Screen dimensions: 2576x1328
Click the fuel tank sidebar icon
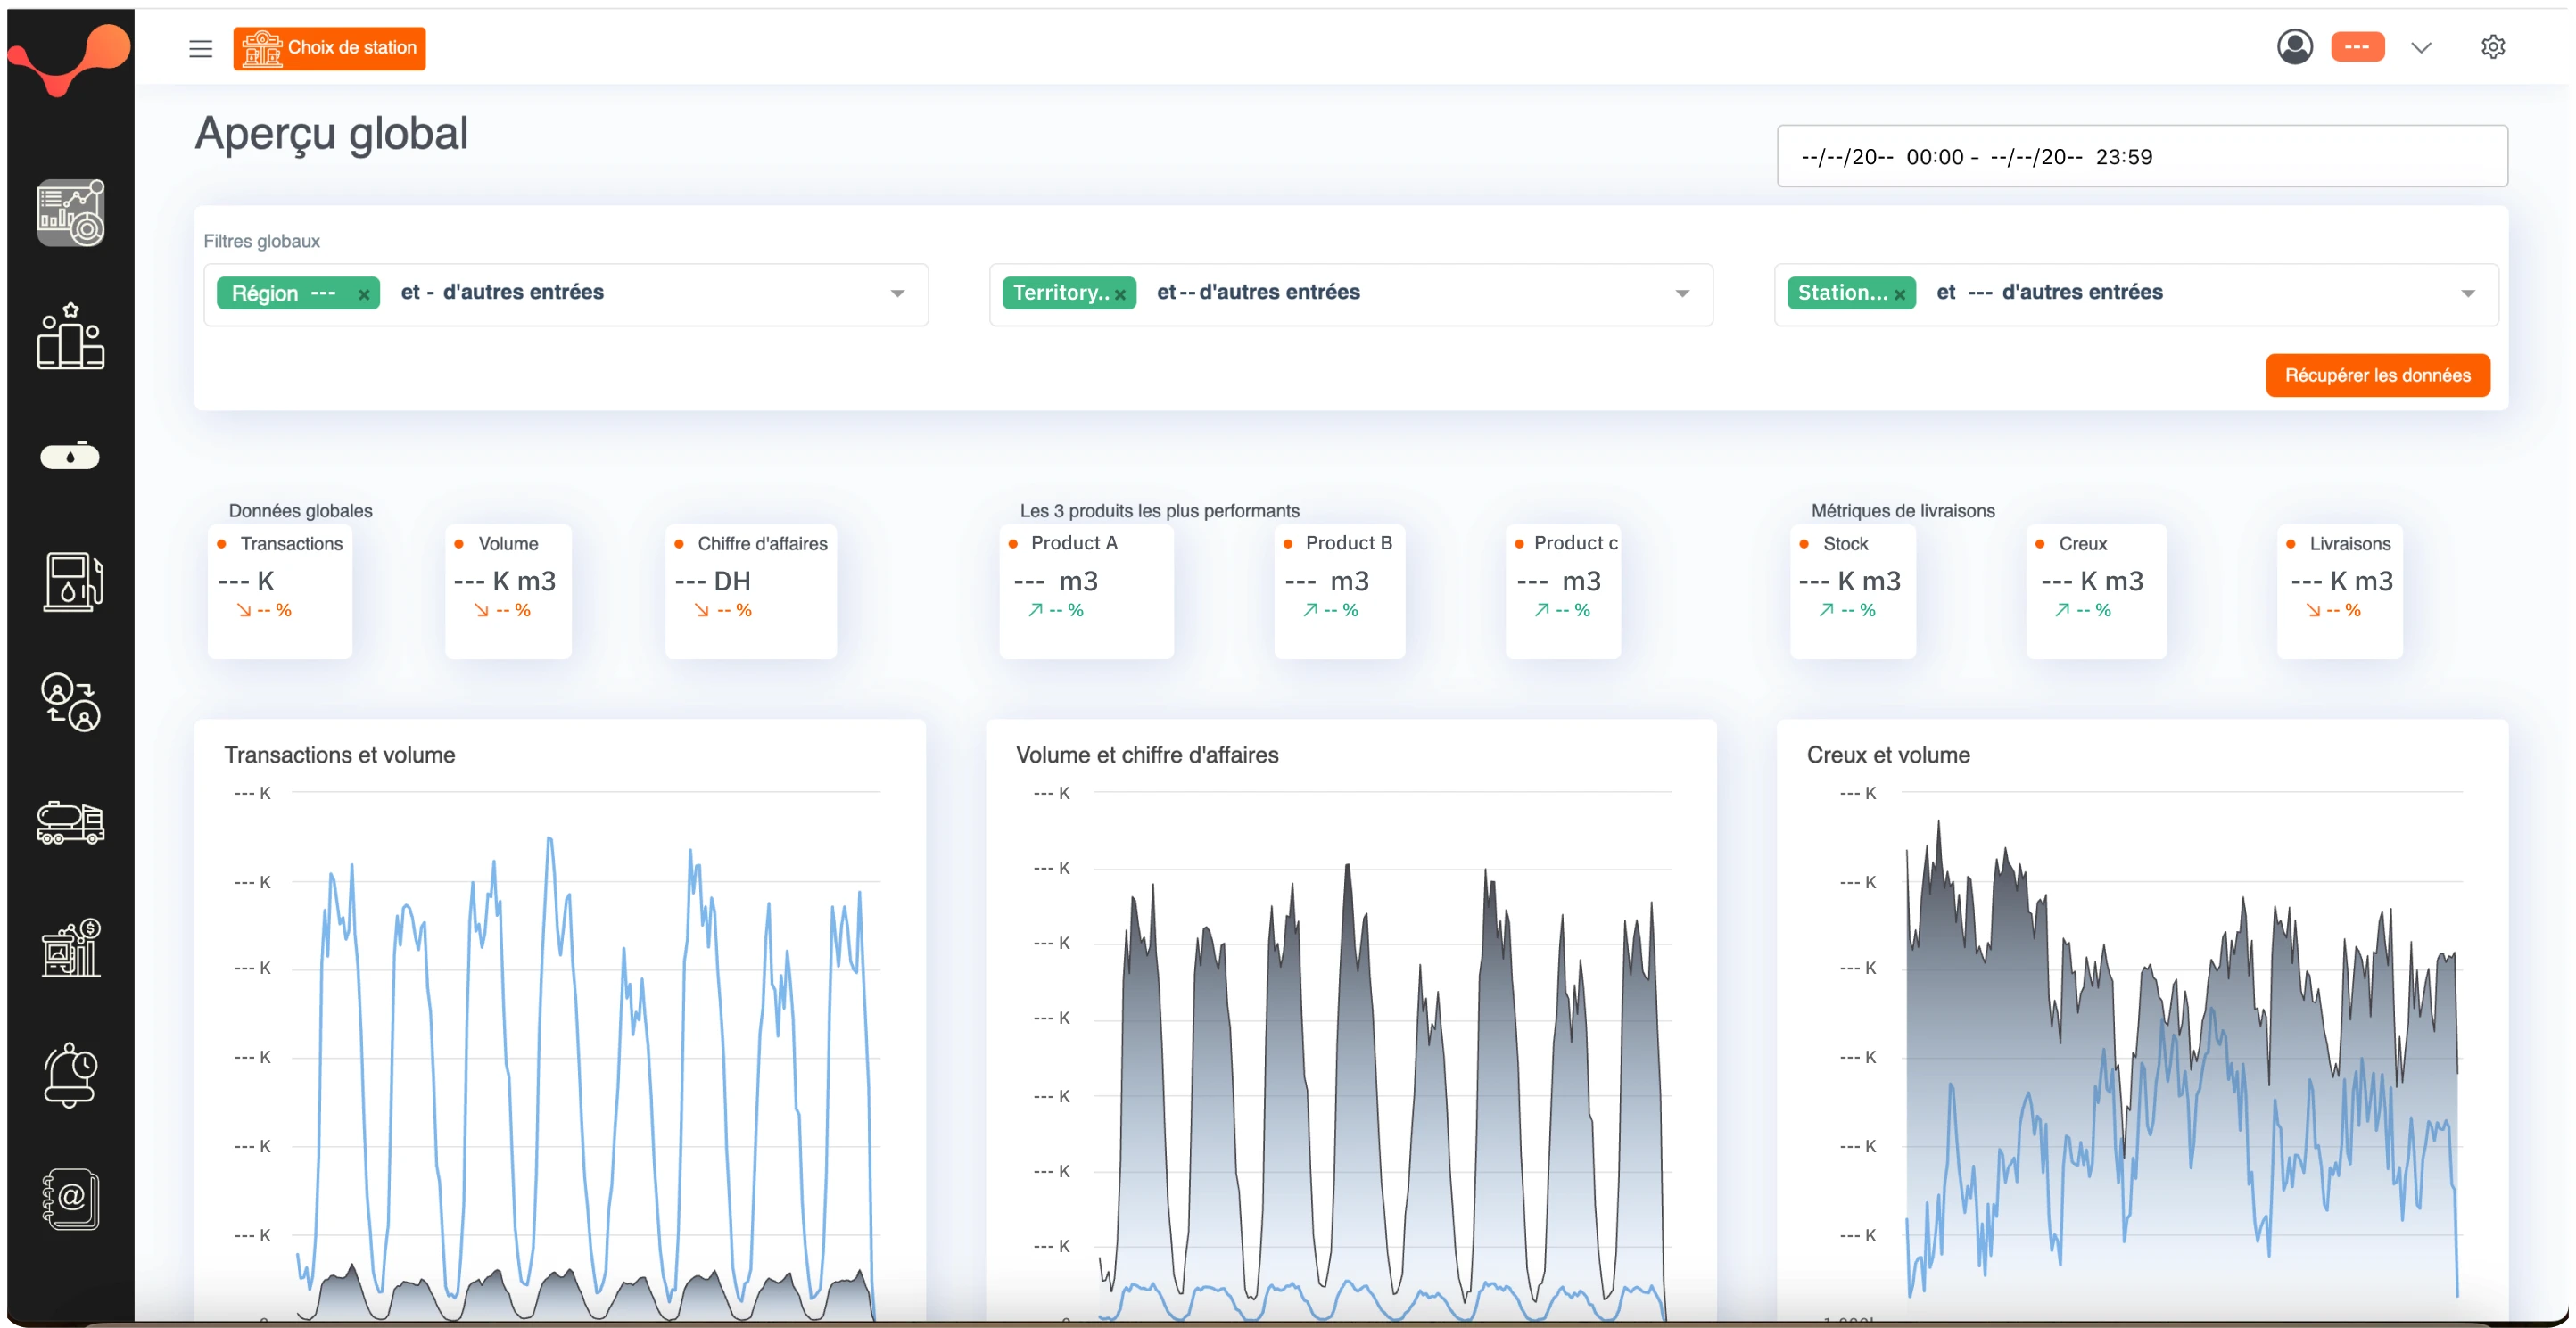(x=70, y=457)
